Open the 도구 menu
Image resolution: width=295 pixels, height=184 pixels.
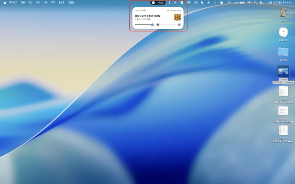click(53, 2)
